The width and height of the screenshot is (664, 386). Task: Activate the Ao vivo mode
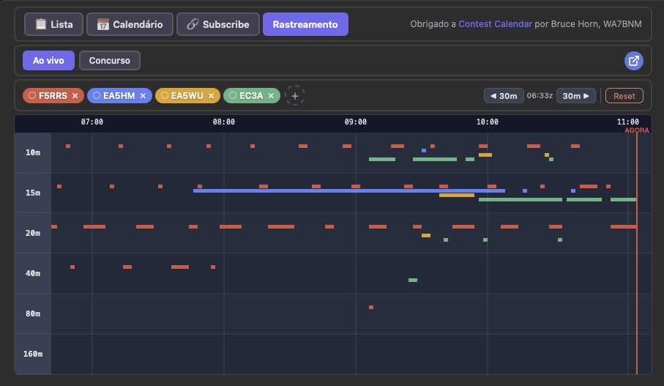point(49,61)
